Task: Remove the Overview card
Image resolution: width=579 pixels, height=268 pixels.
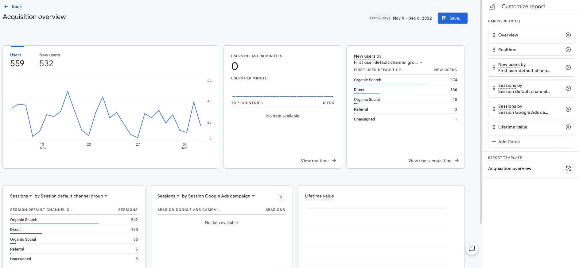Action: pos(568,35)
